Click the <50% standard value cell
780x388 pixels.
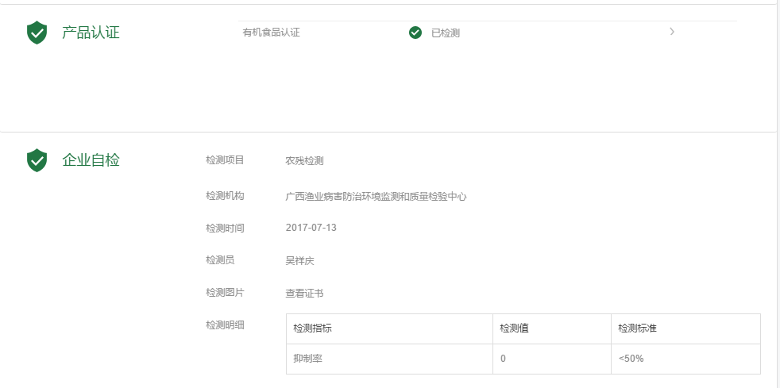pyautogui.click(x=631, y=359)
